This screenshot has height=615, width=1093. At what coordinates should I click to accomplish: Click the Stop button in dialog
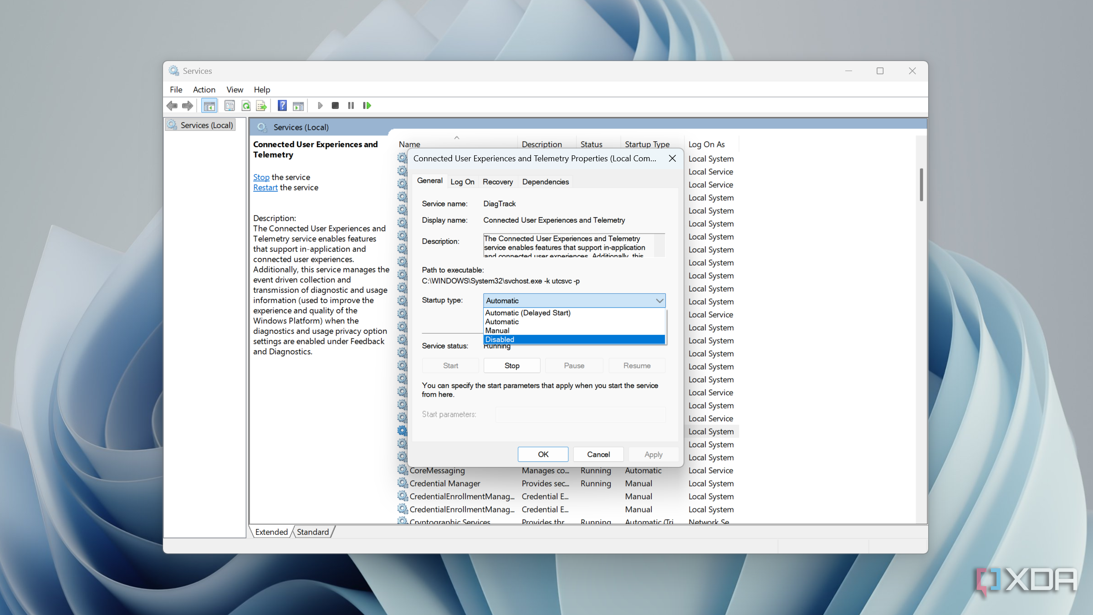512,366
